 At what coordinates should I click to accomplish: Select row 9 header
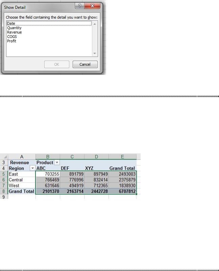[x=4, y=197]
